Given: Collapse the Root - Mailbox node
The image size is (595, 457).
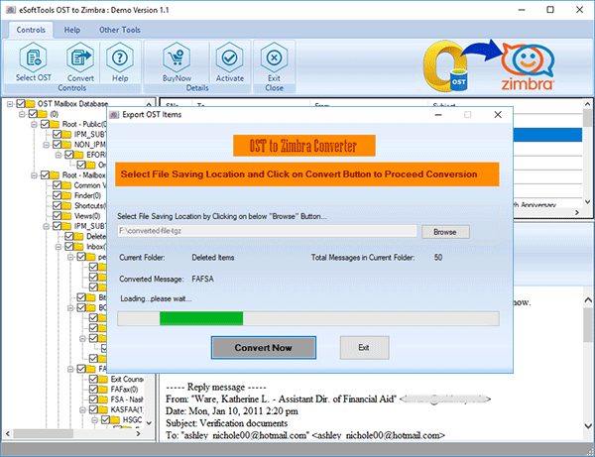Looking at the screenshot, I should 35,174.
